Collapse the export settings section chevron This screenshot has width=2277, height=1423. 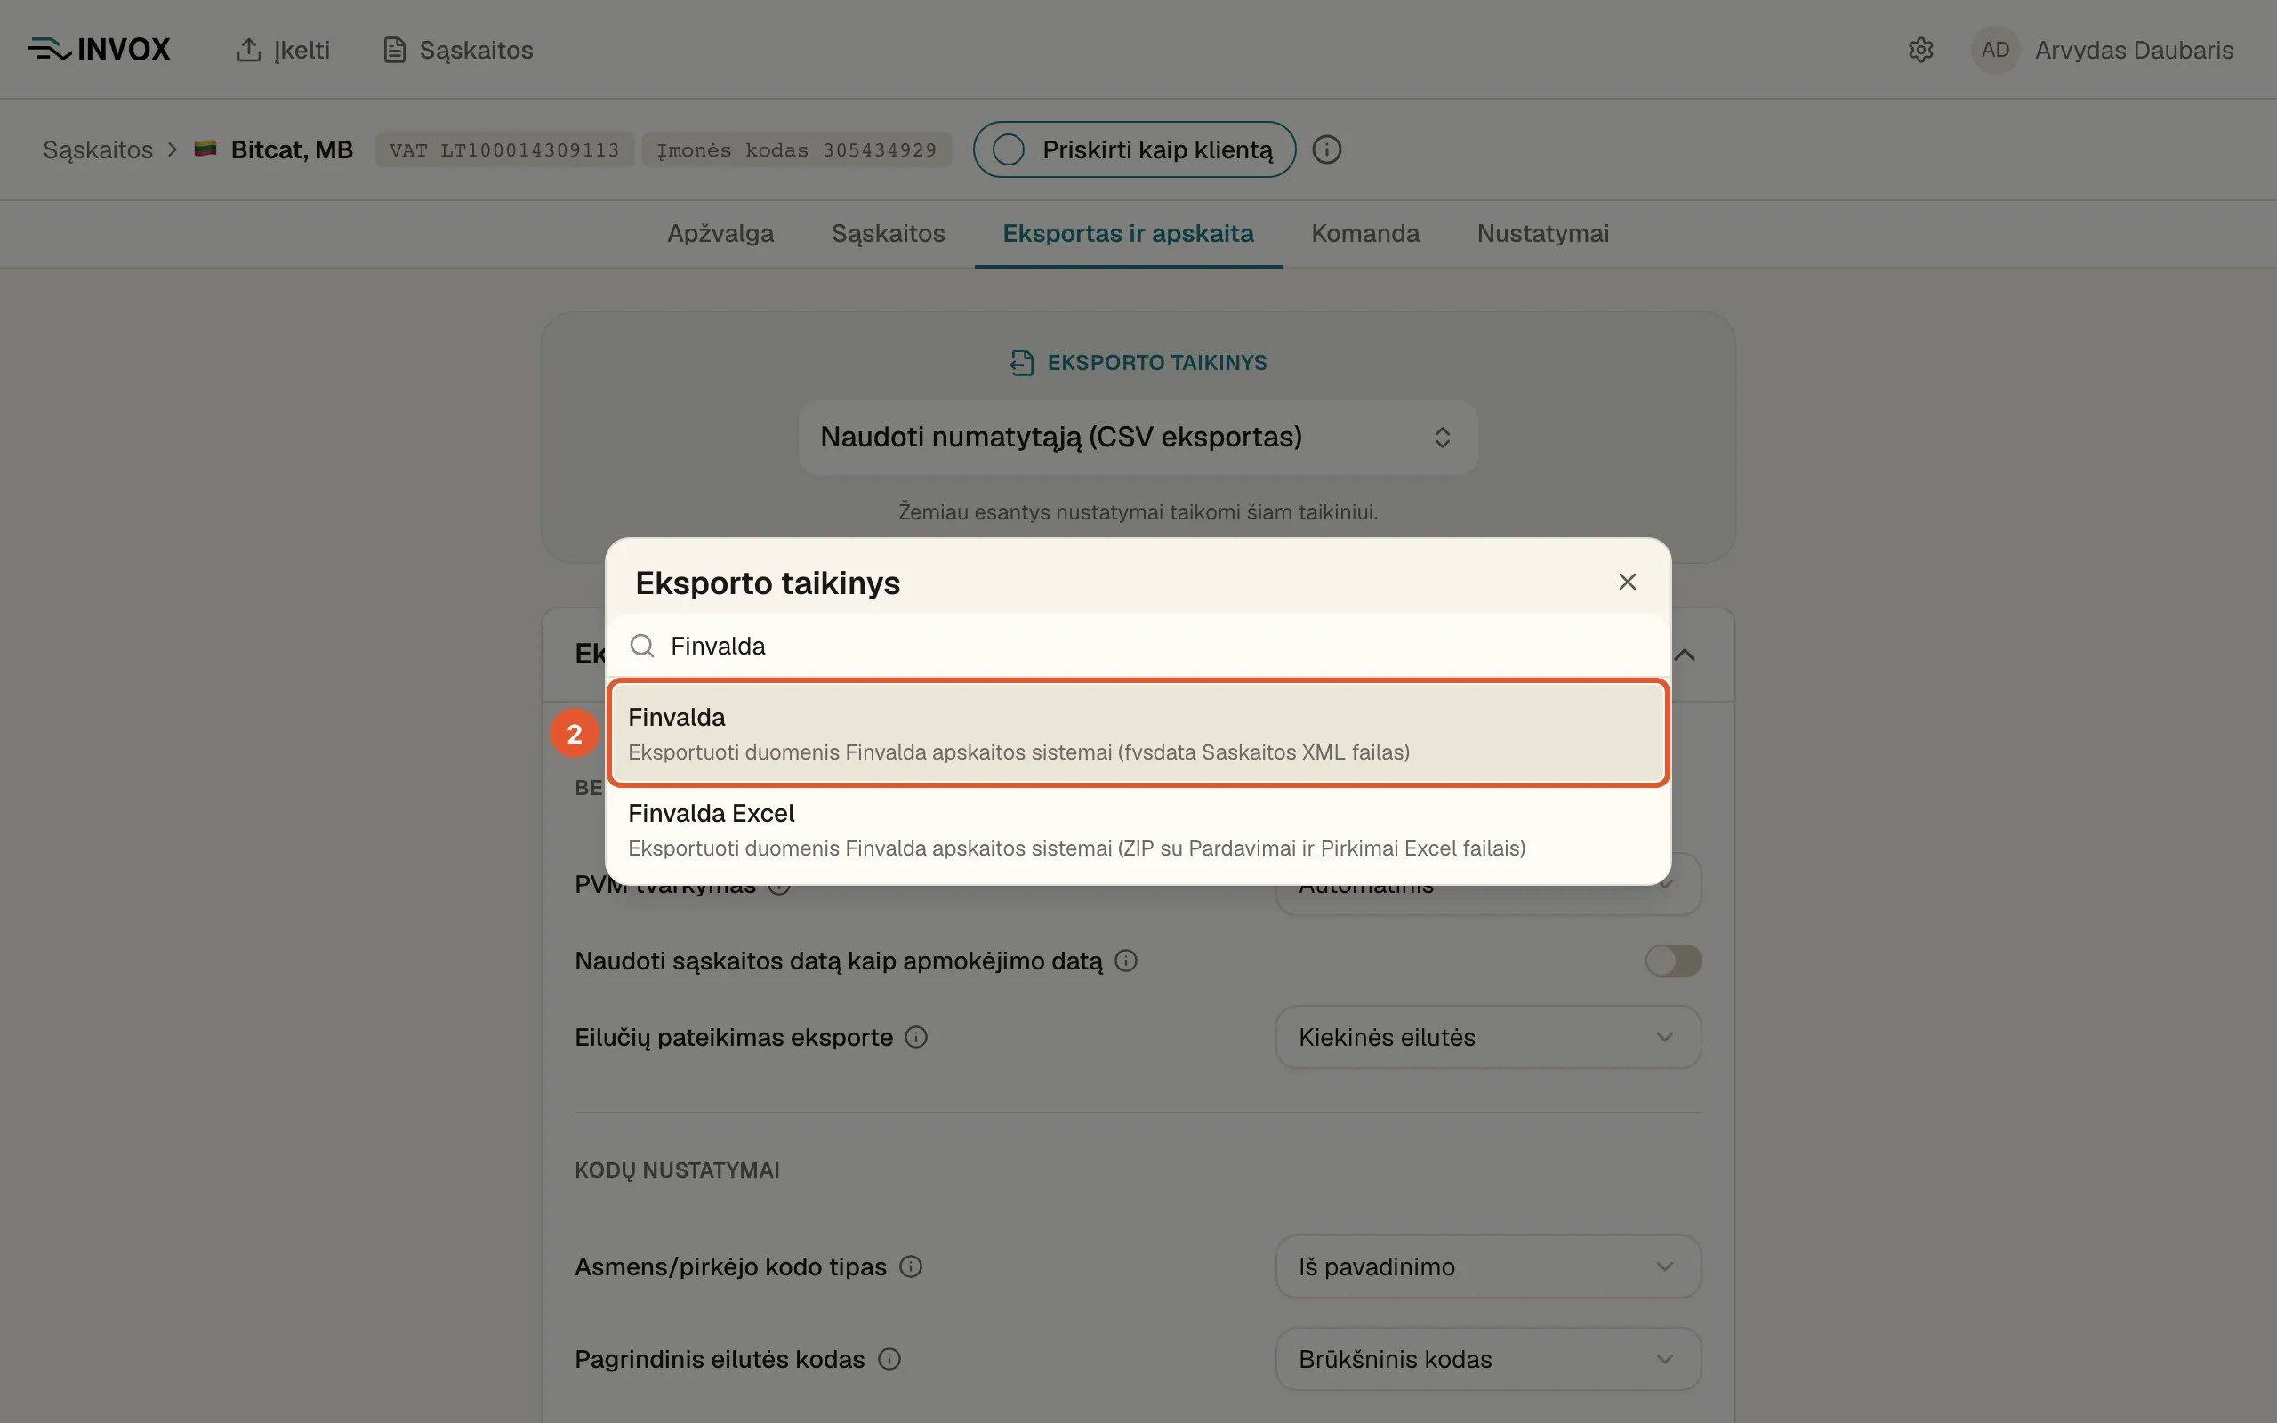tap(1685, 655)
